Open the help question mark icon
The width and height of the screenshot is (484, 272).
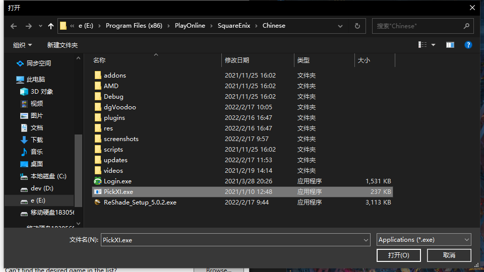point(468,45)
